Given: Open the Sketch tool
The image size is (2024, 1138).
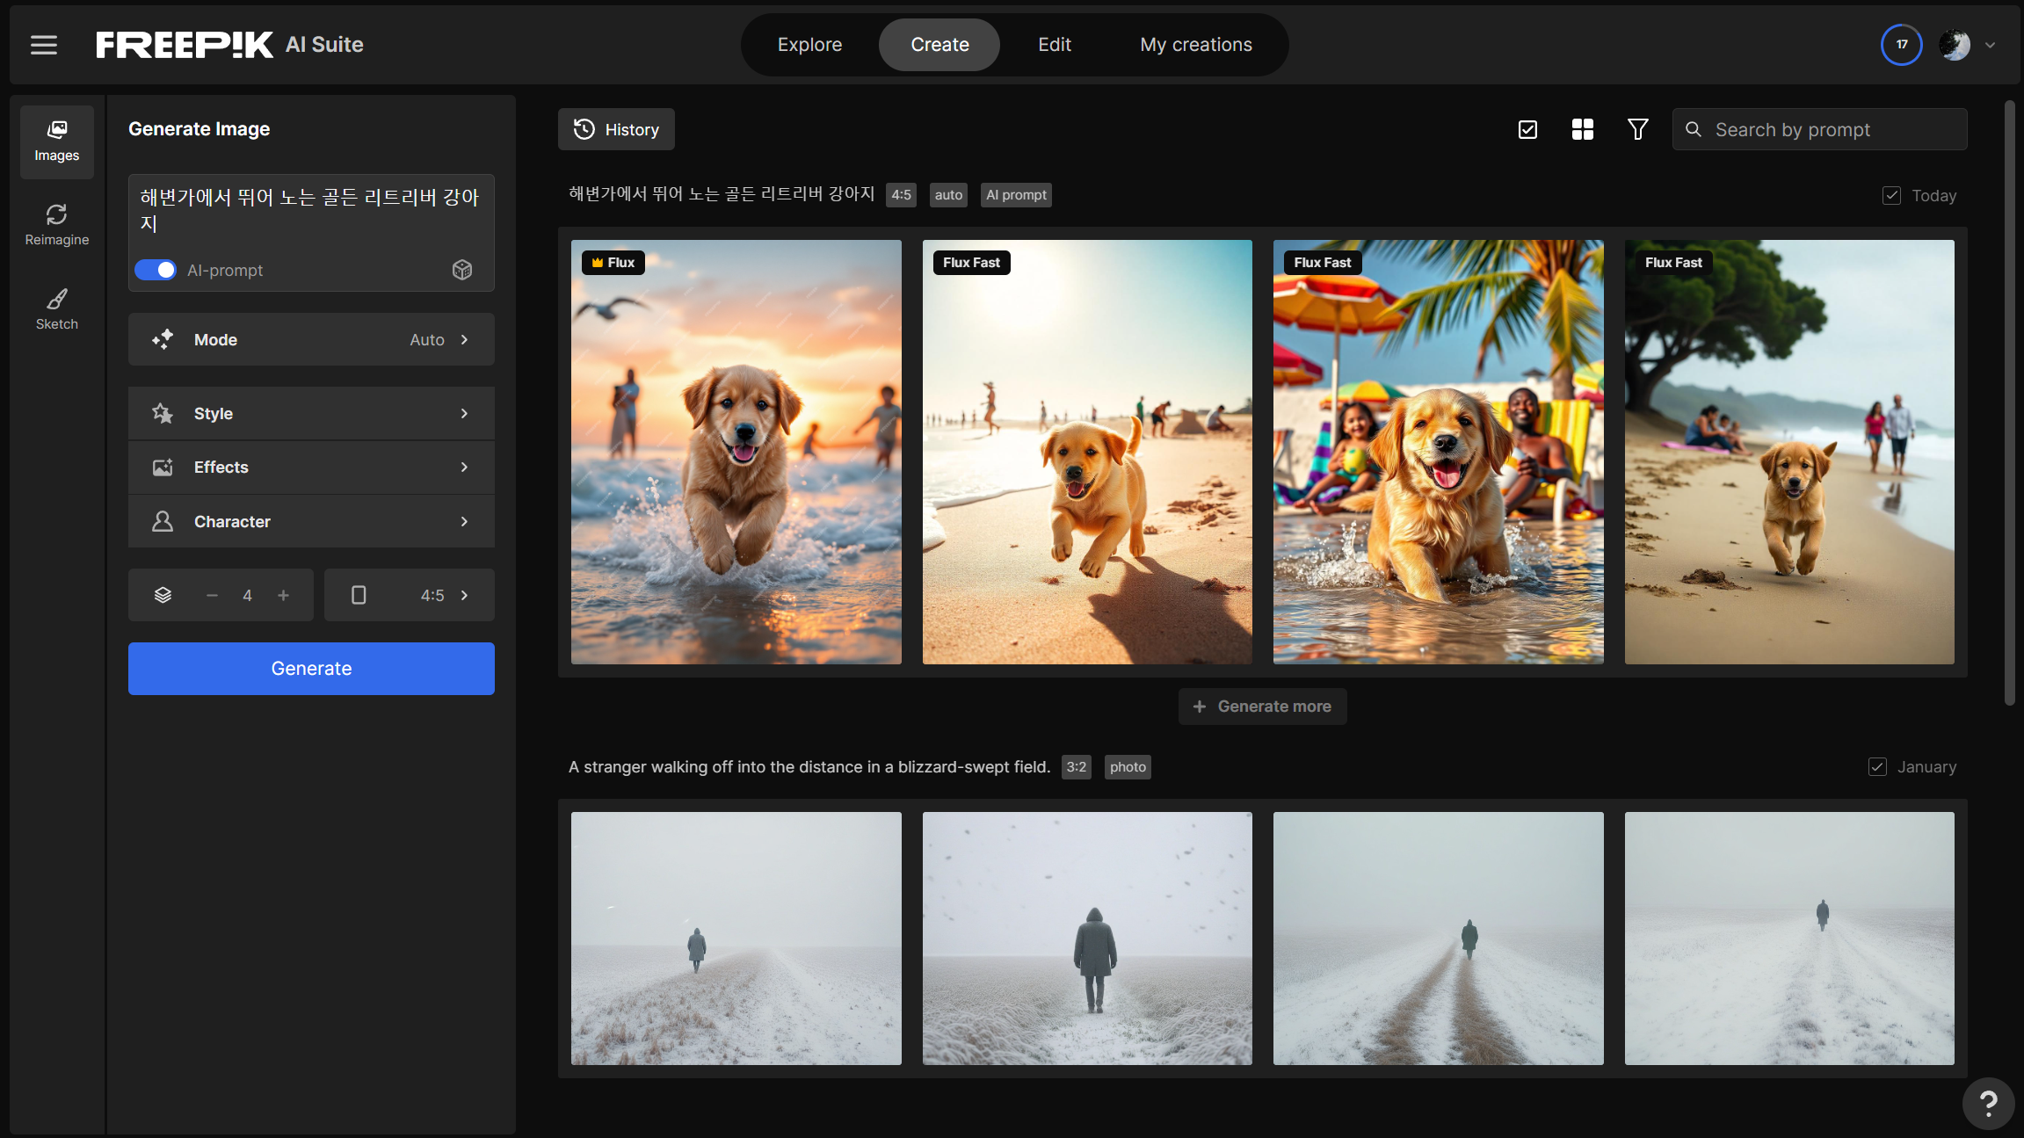Looking at the screenshot, I should point(57,309).
